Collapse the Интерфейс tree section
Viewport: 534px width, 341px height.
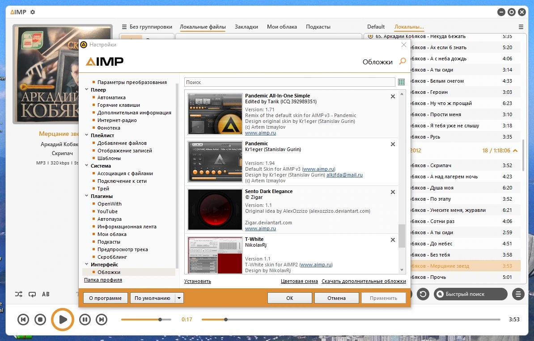coord(86,264)
